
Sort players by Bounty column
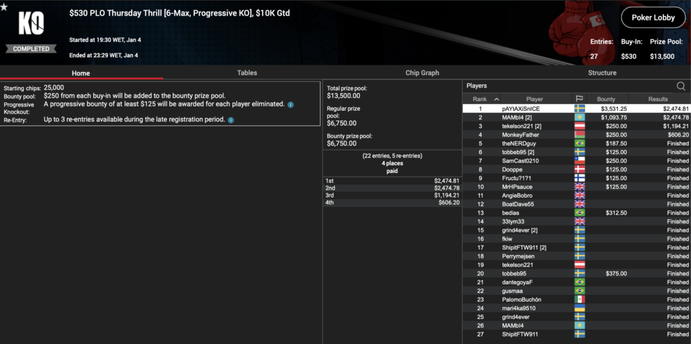pyautogui.click(x=606, y=99)
